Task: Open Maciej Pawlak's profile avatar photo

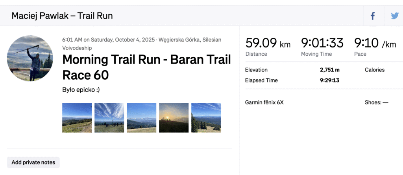Action: click(x=30, y=58)
